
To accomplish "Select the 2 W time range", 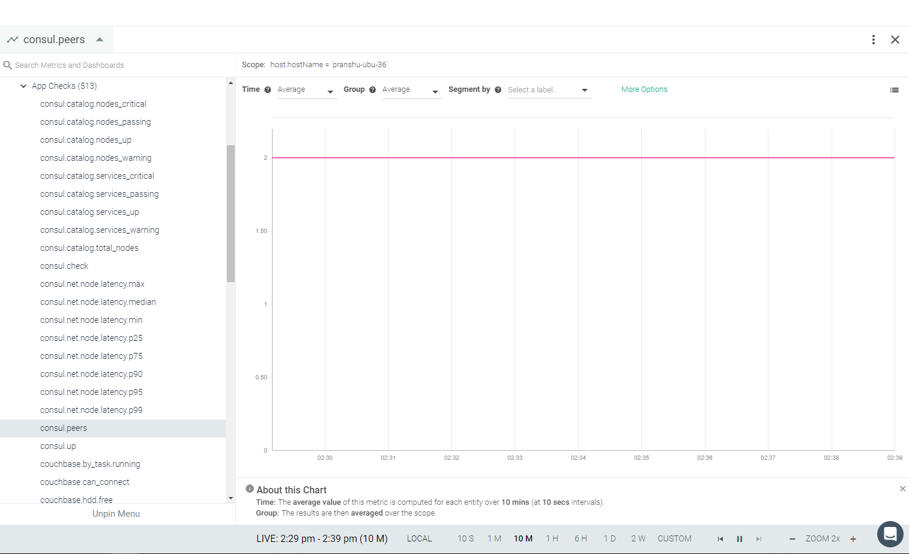I will click(x=638, y=538).
